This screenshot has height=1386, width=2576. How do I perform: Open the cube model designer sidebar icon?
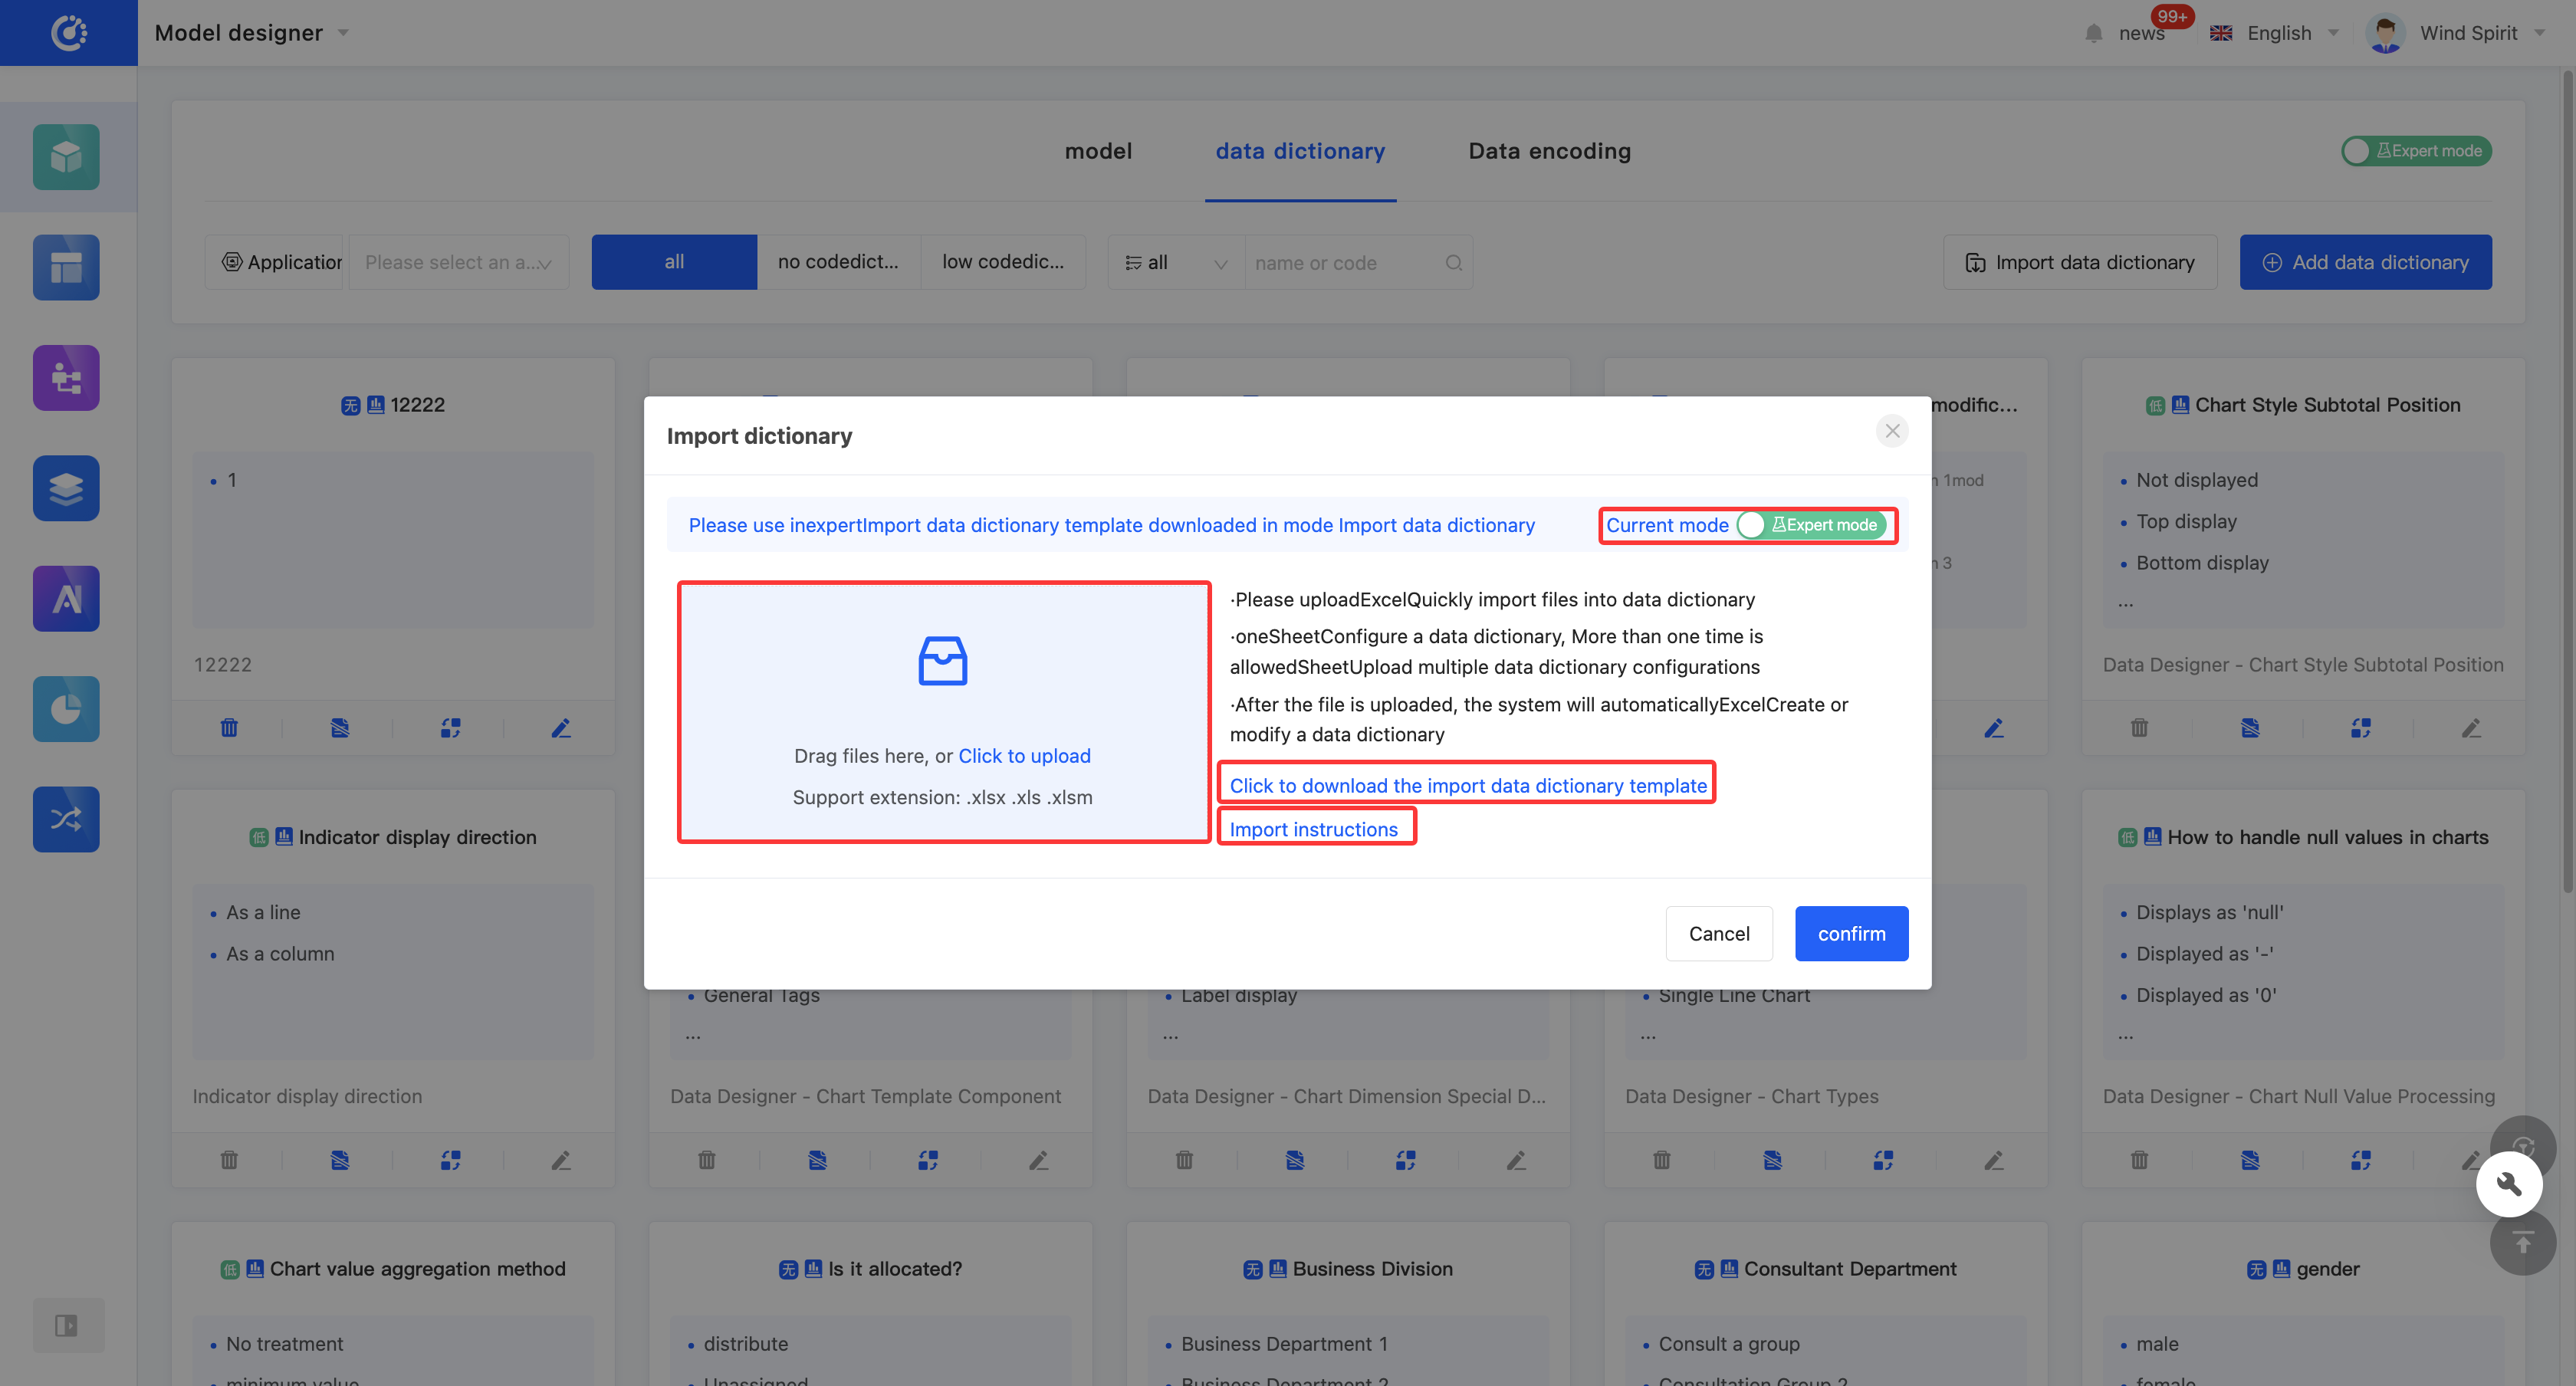(66, 157)
